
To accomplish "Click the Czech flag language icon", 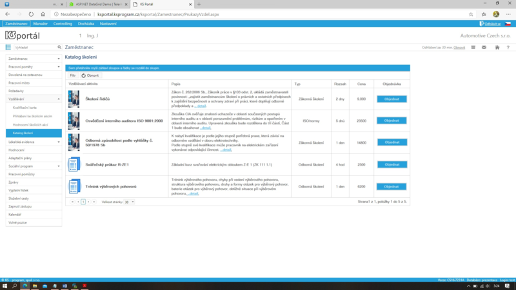I will click(x=508, y=24).
